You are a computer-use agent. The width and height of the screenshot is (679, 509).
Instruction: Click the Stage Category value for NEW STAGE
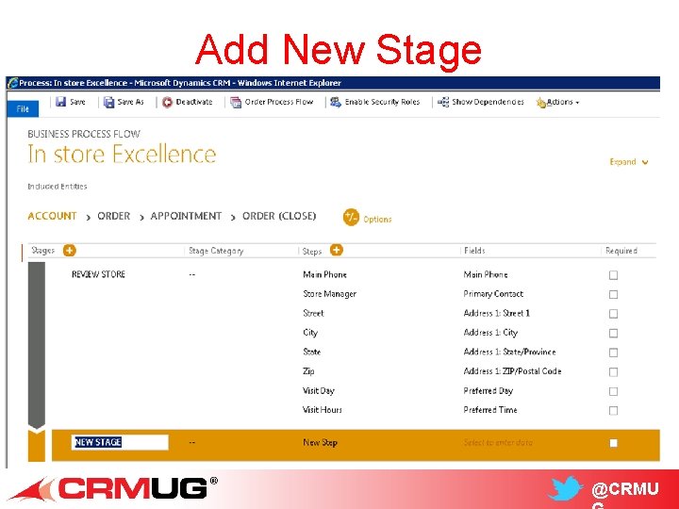(x=192, y=442)
